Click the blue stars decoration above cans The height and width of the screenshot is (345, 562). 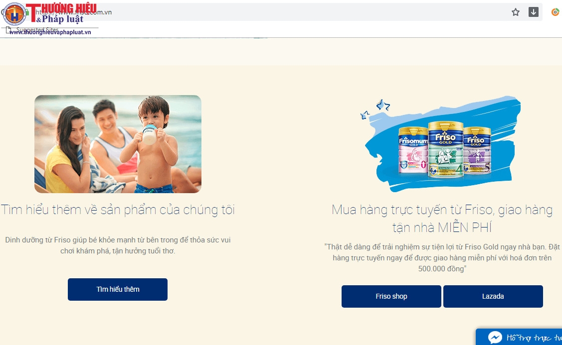coord(375,109)
